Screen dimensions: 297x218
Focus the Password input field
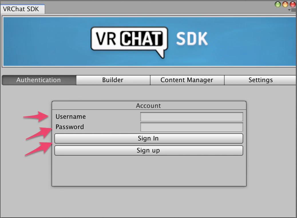coord(191,127)
